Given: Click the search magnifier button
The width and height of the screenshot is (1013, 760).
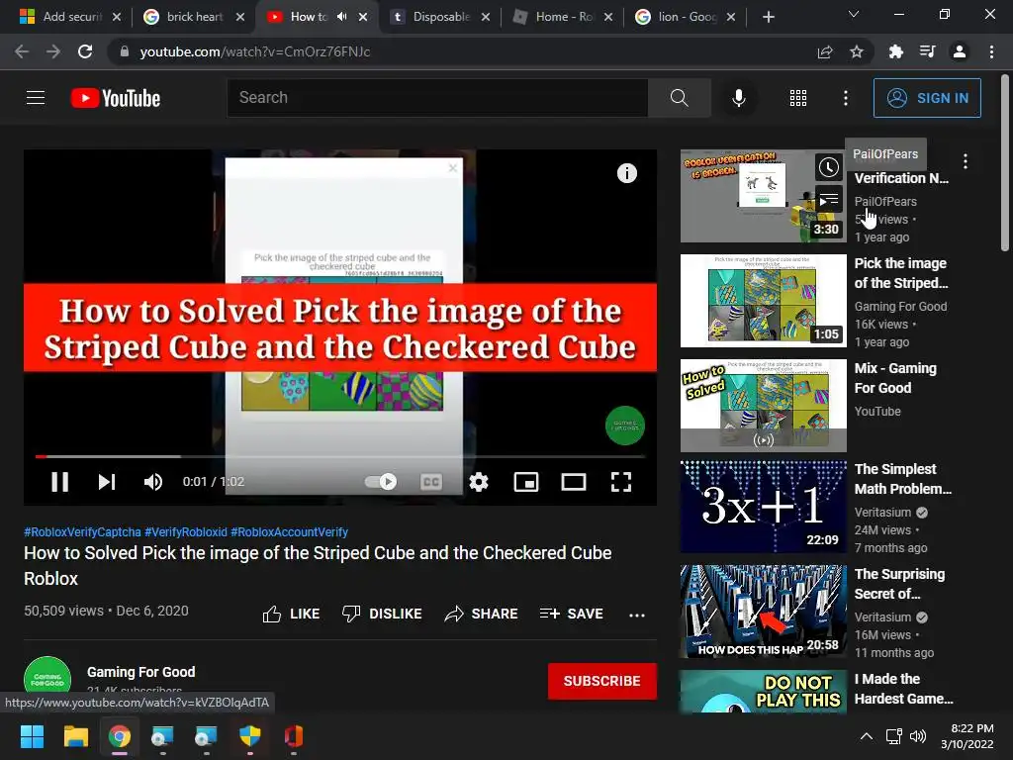Looking at the screenshot, I should coord(679,98).
